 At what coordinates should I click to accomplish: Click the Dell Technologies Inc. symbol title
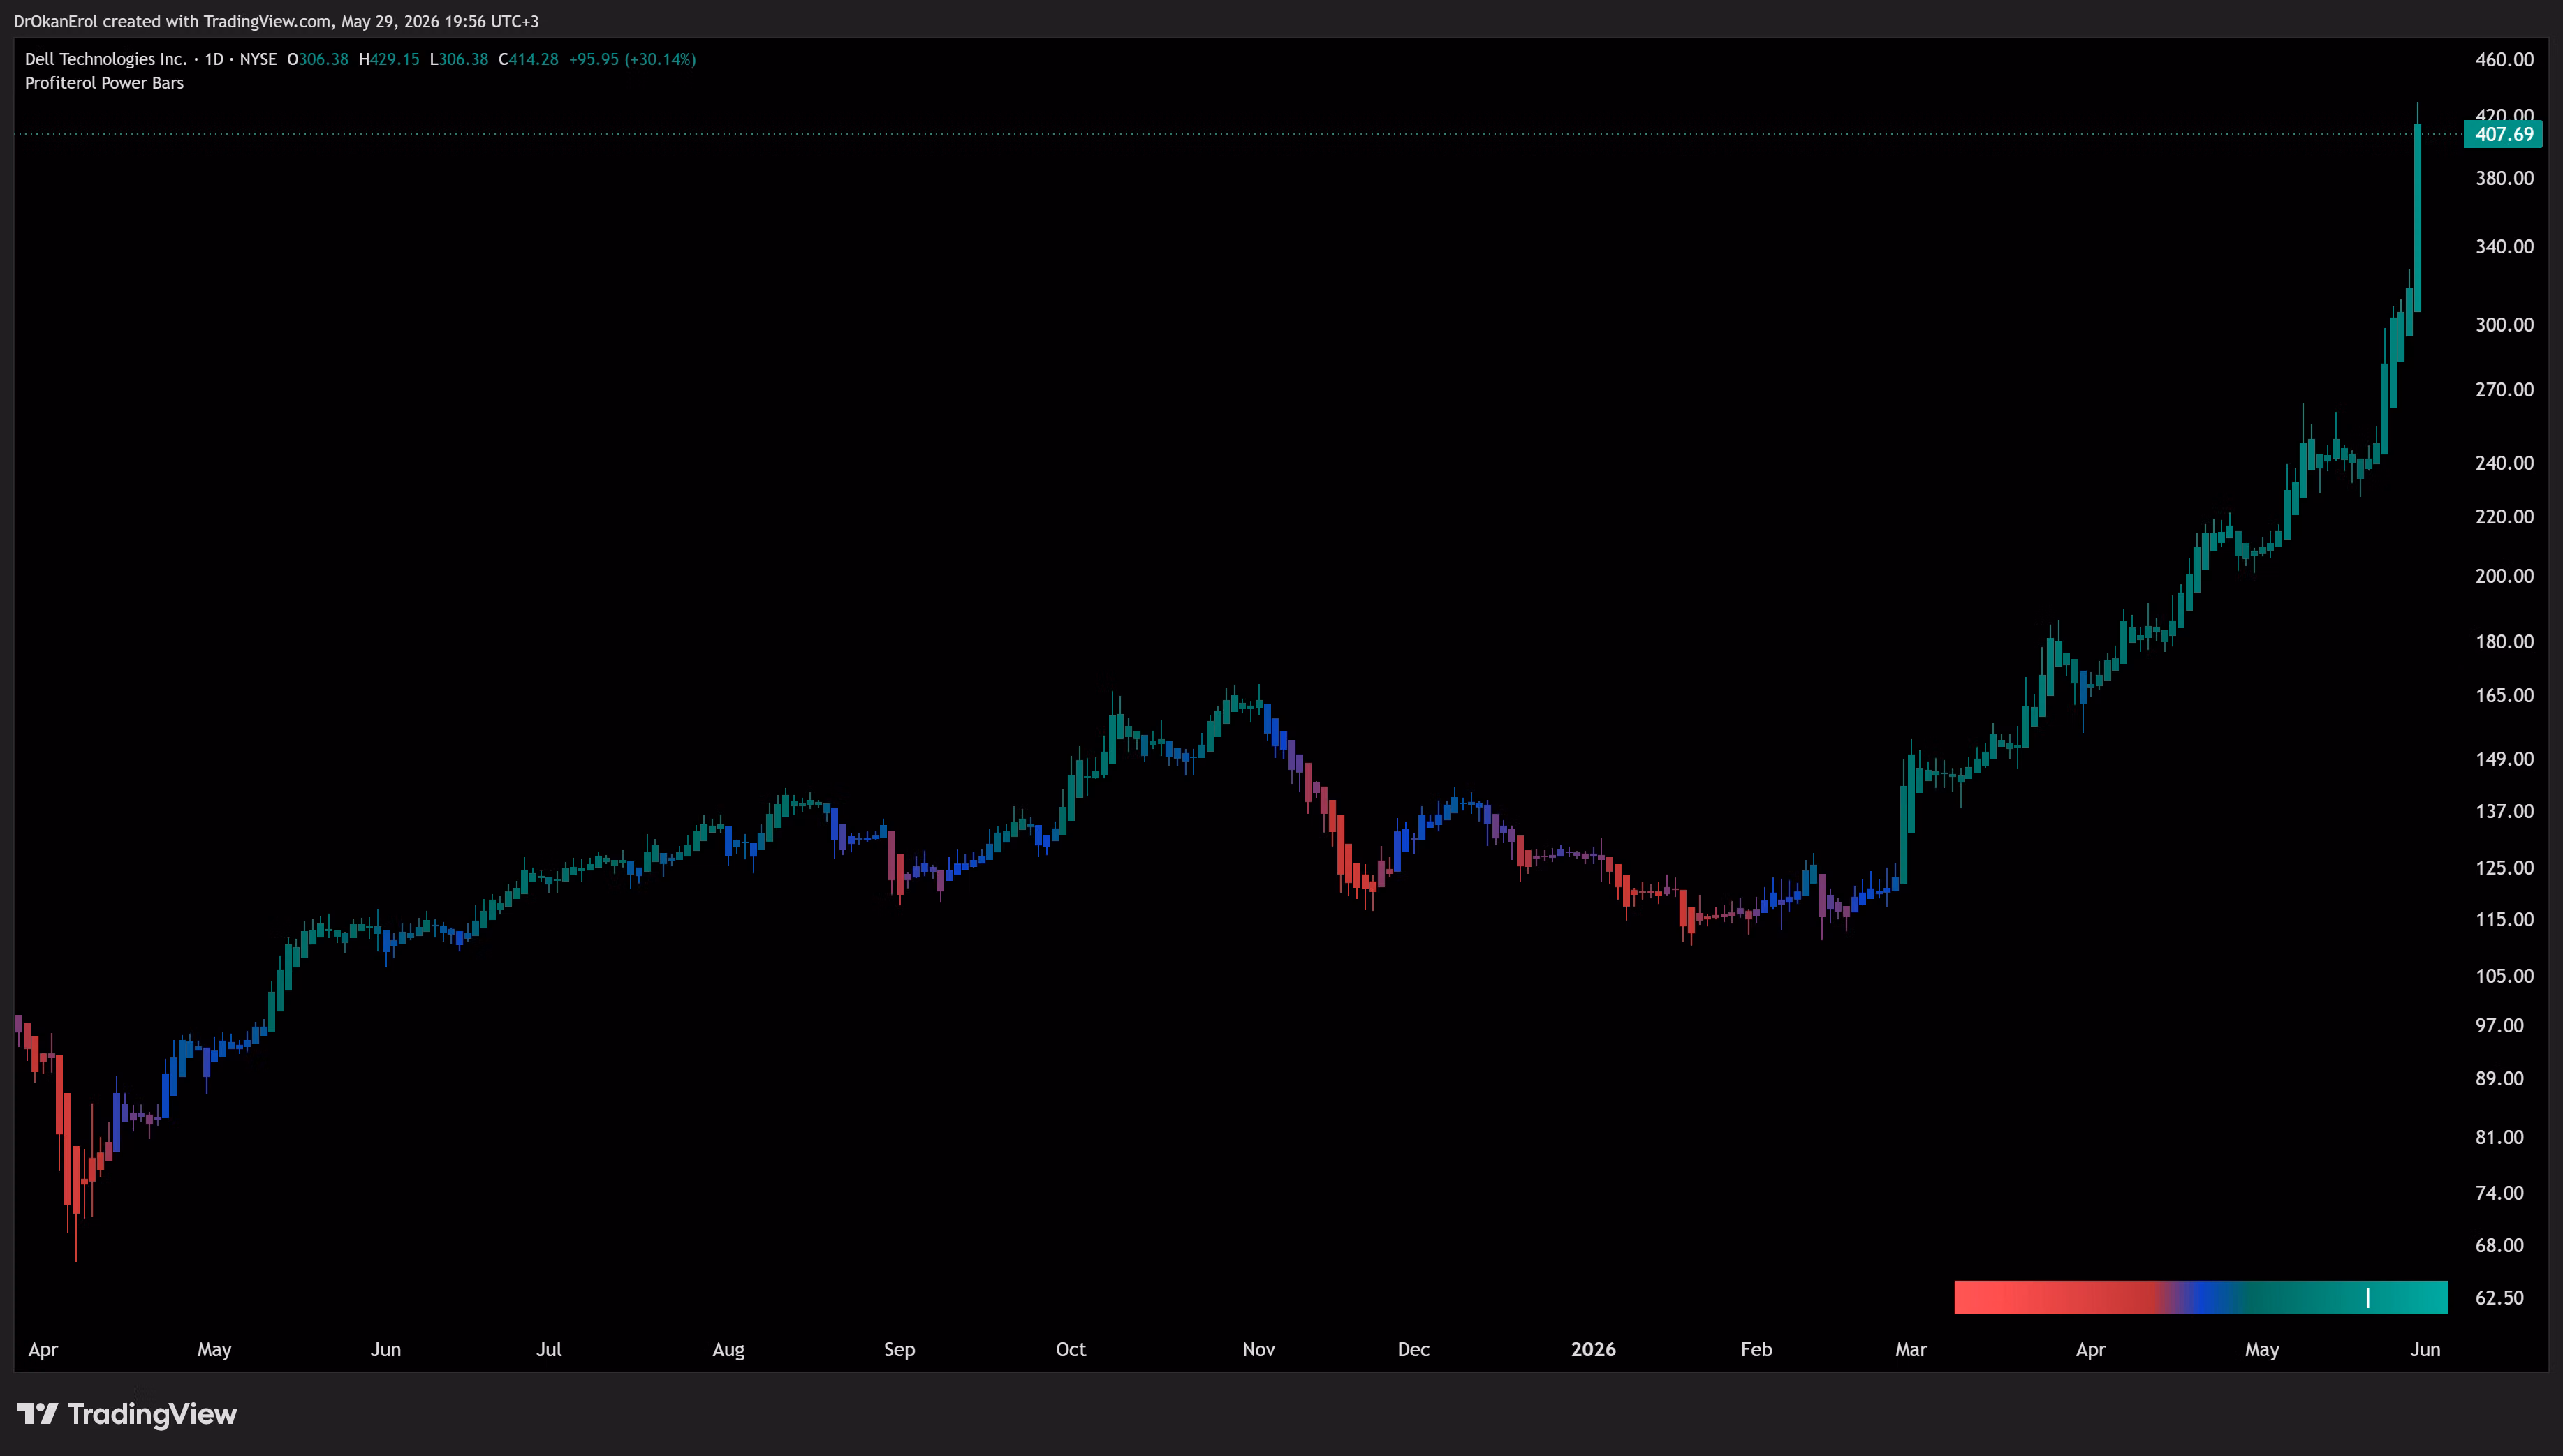coord(106,59)
